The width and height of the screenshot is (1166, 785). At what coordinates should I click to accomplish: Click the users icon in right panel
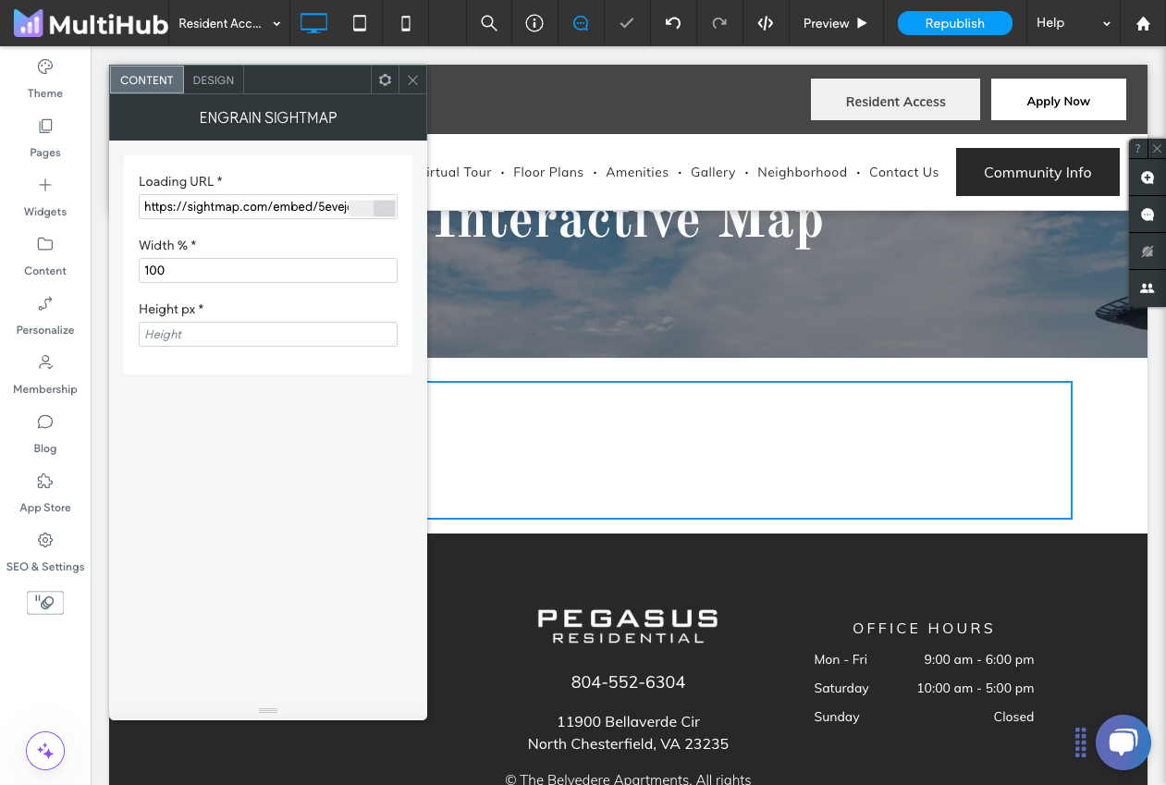1148,288
